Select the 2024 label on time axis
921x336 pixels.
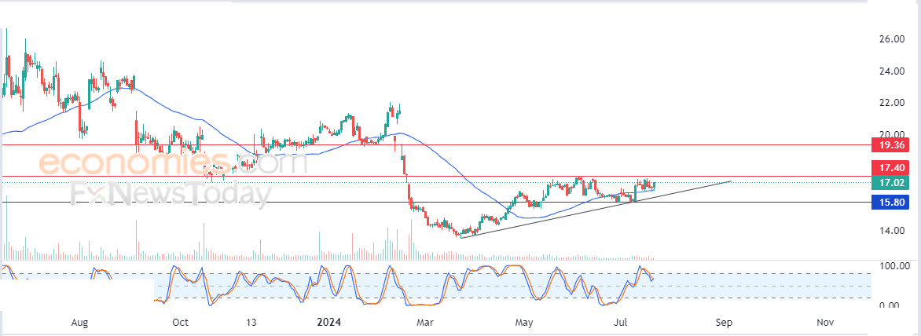[328, 323]
